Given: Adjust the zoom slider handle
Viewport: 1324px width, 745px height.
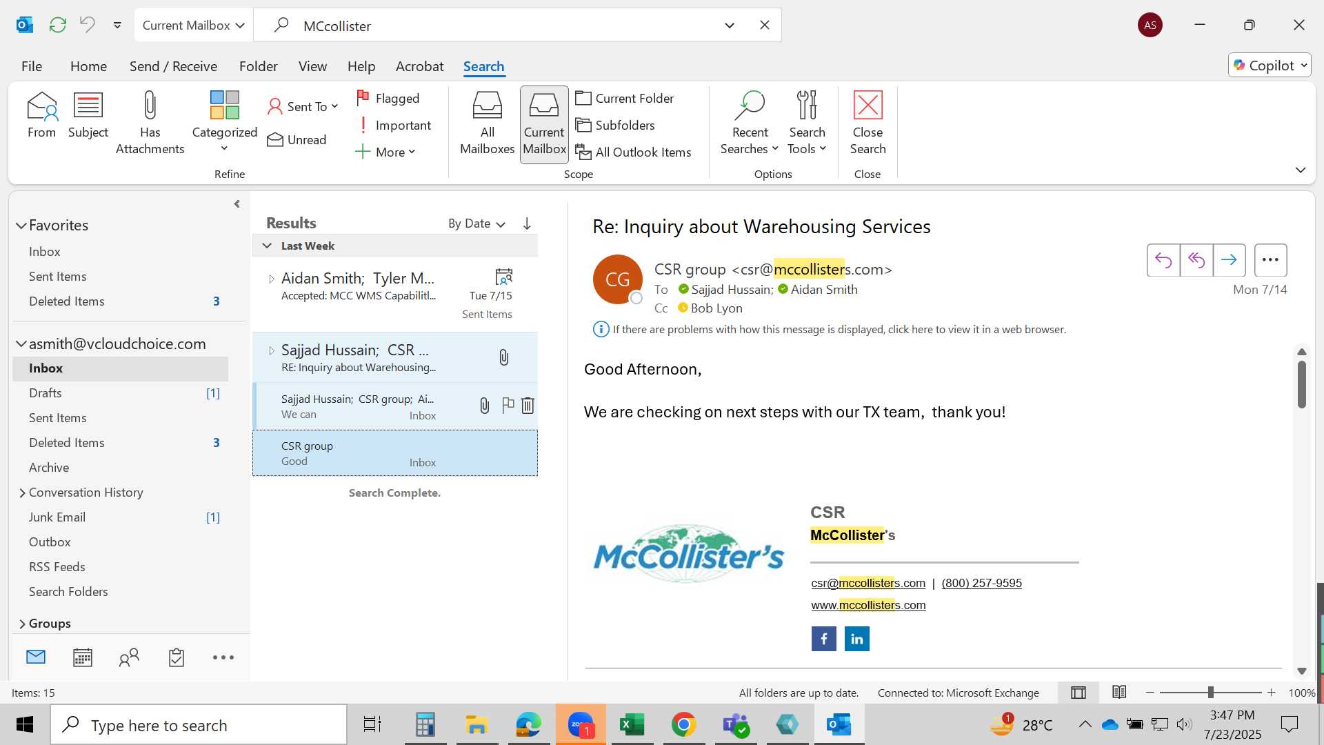Looking at the screenshot, I should 1210,692.
